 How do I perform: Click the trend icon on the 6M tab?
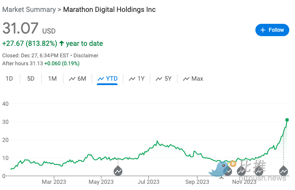tap(72, 79)
